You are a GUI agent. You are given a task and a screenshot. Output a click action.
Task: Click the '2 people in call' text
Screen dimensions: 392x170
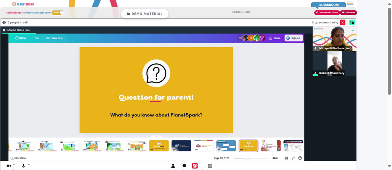[18, 22]
